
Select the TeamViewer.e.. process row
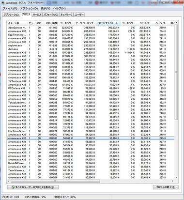91,170
